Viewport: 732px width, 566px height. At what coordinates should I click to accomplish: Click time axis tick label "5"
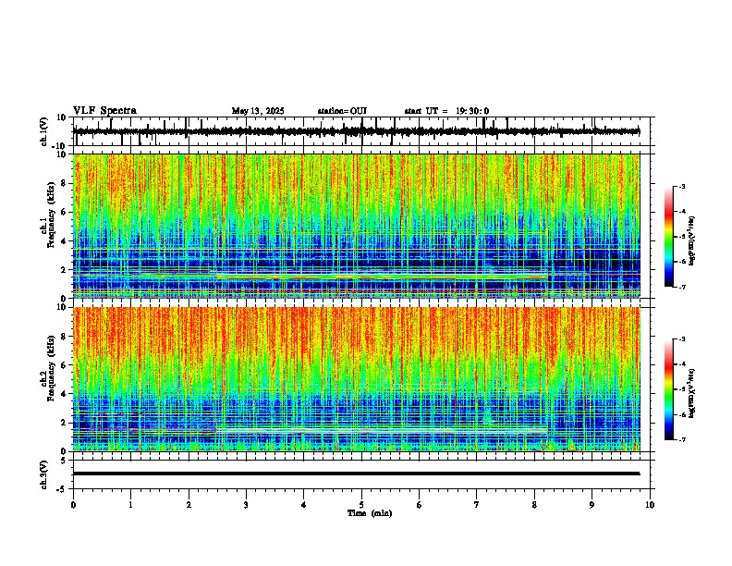click(x=361, y=505)
